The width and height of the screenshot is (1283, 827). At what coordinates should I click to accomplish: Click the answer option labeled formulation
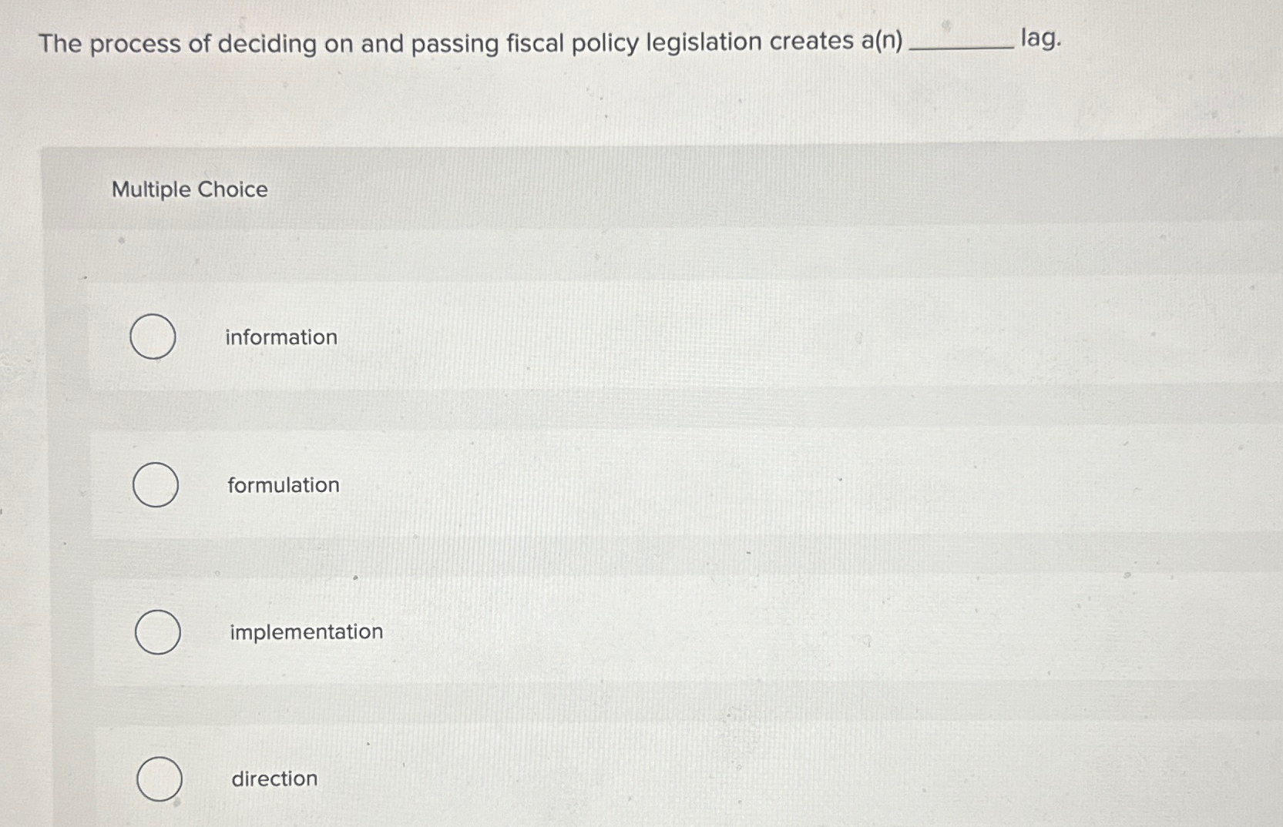284,484
